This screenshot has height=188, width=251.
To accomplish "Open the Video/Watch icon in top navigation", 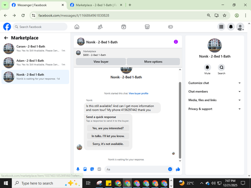I will [123, 27].
